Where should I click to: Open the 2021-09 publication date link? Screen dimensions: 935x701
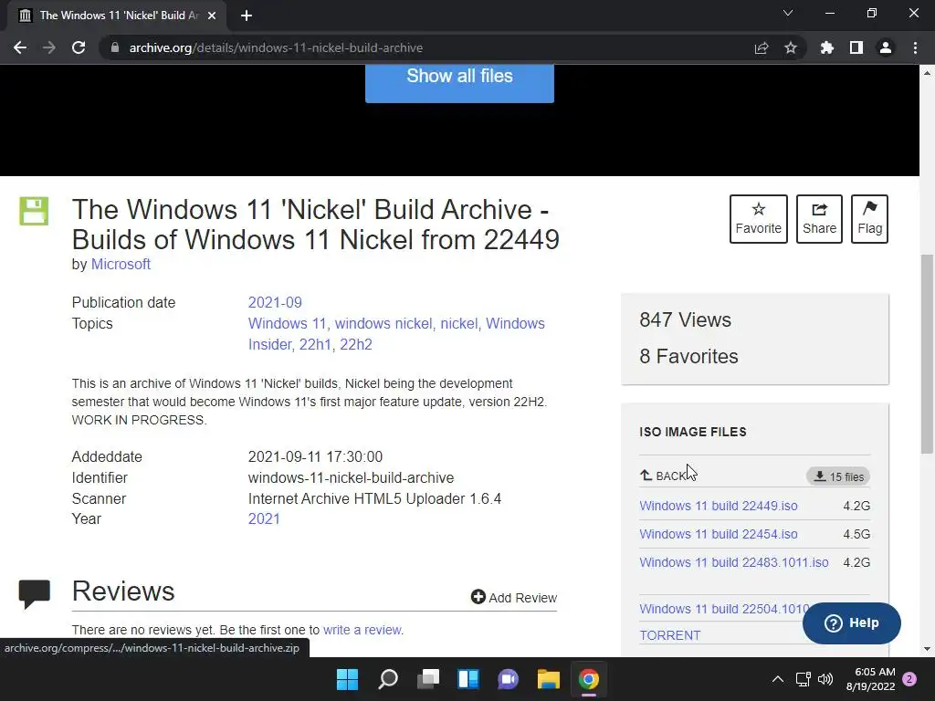275,302
